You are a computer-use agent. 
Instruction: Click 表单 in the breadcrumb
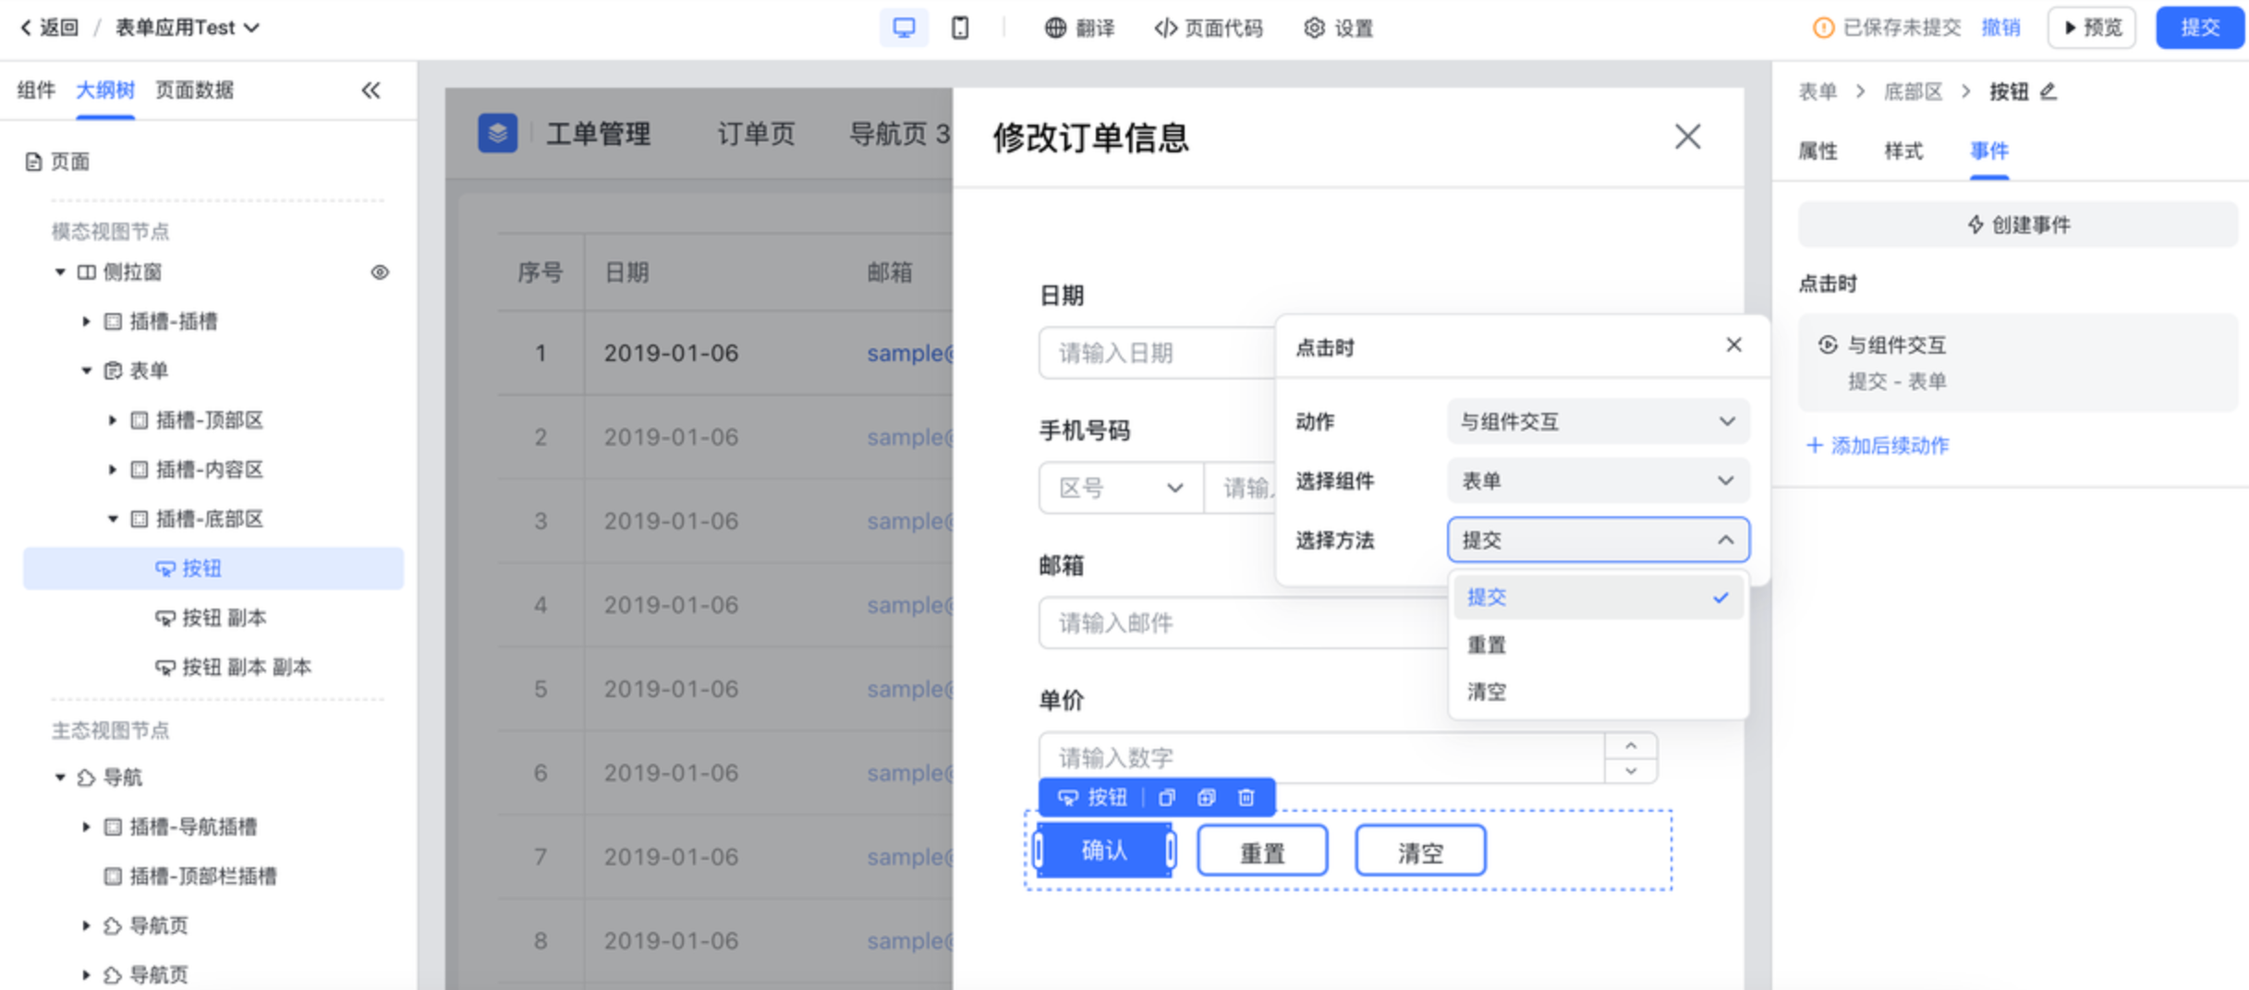tap(1817, 91)
